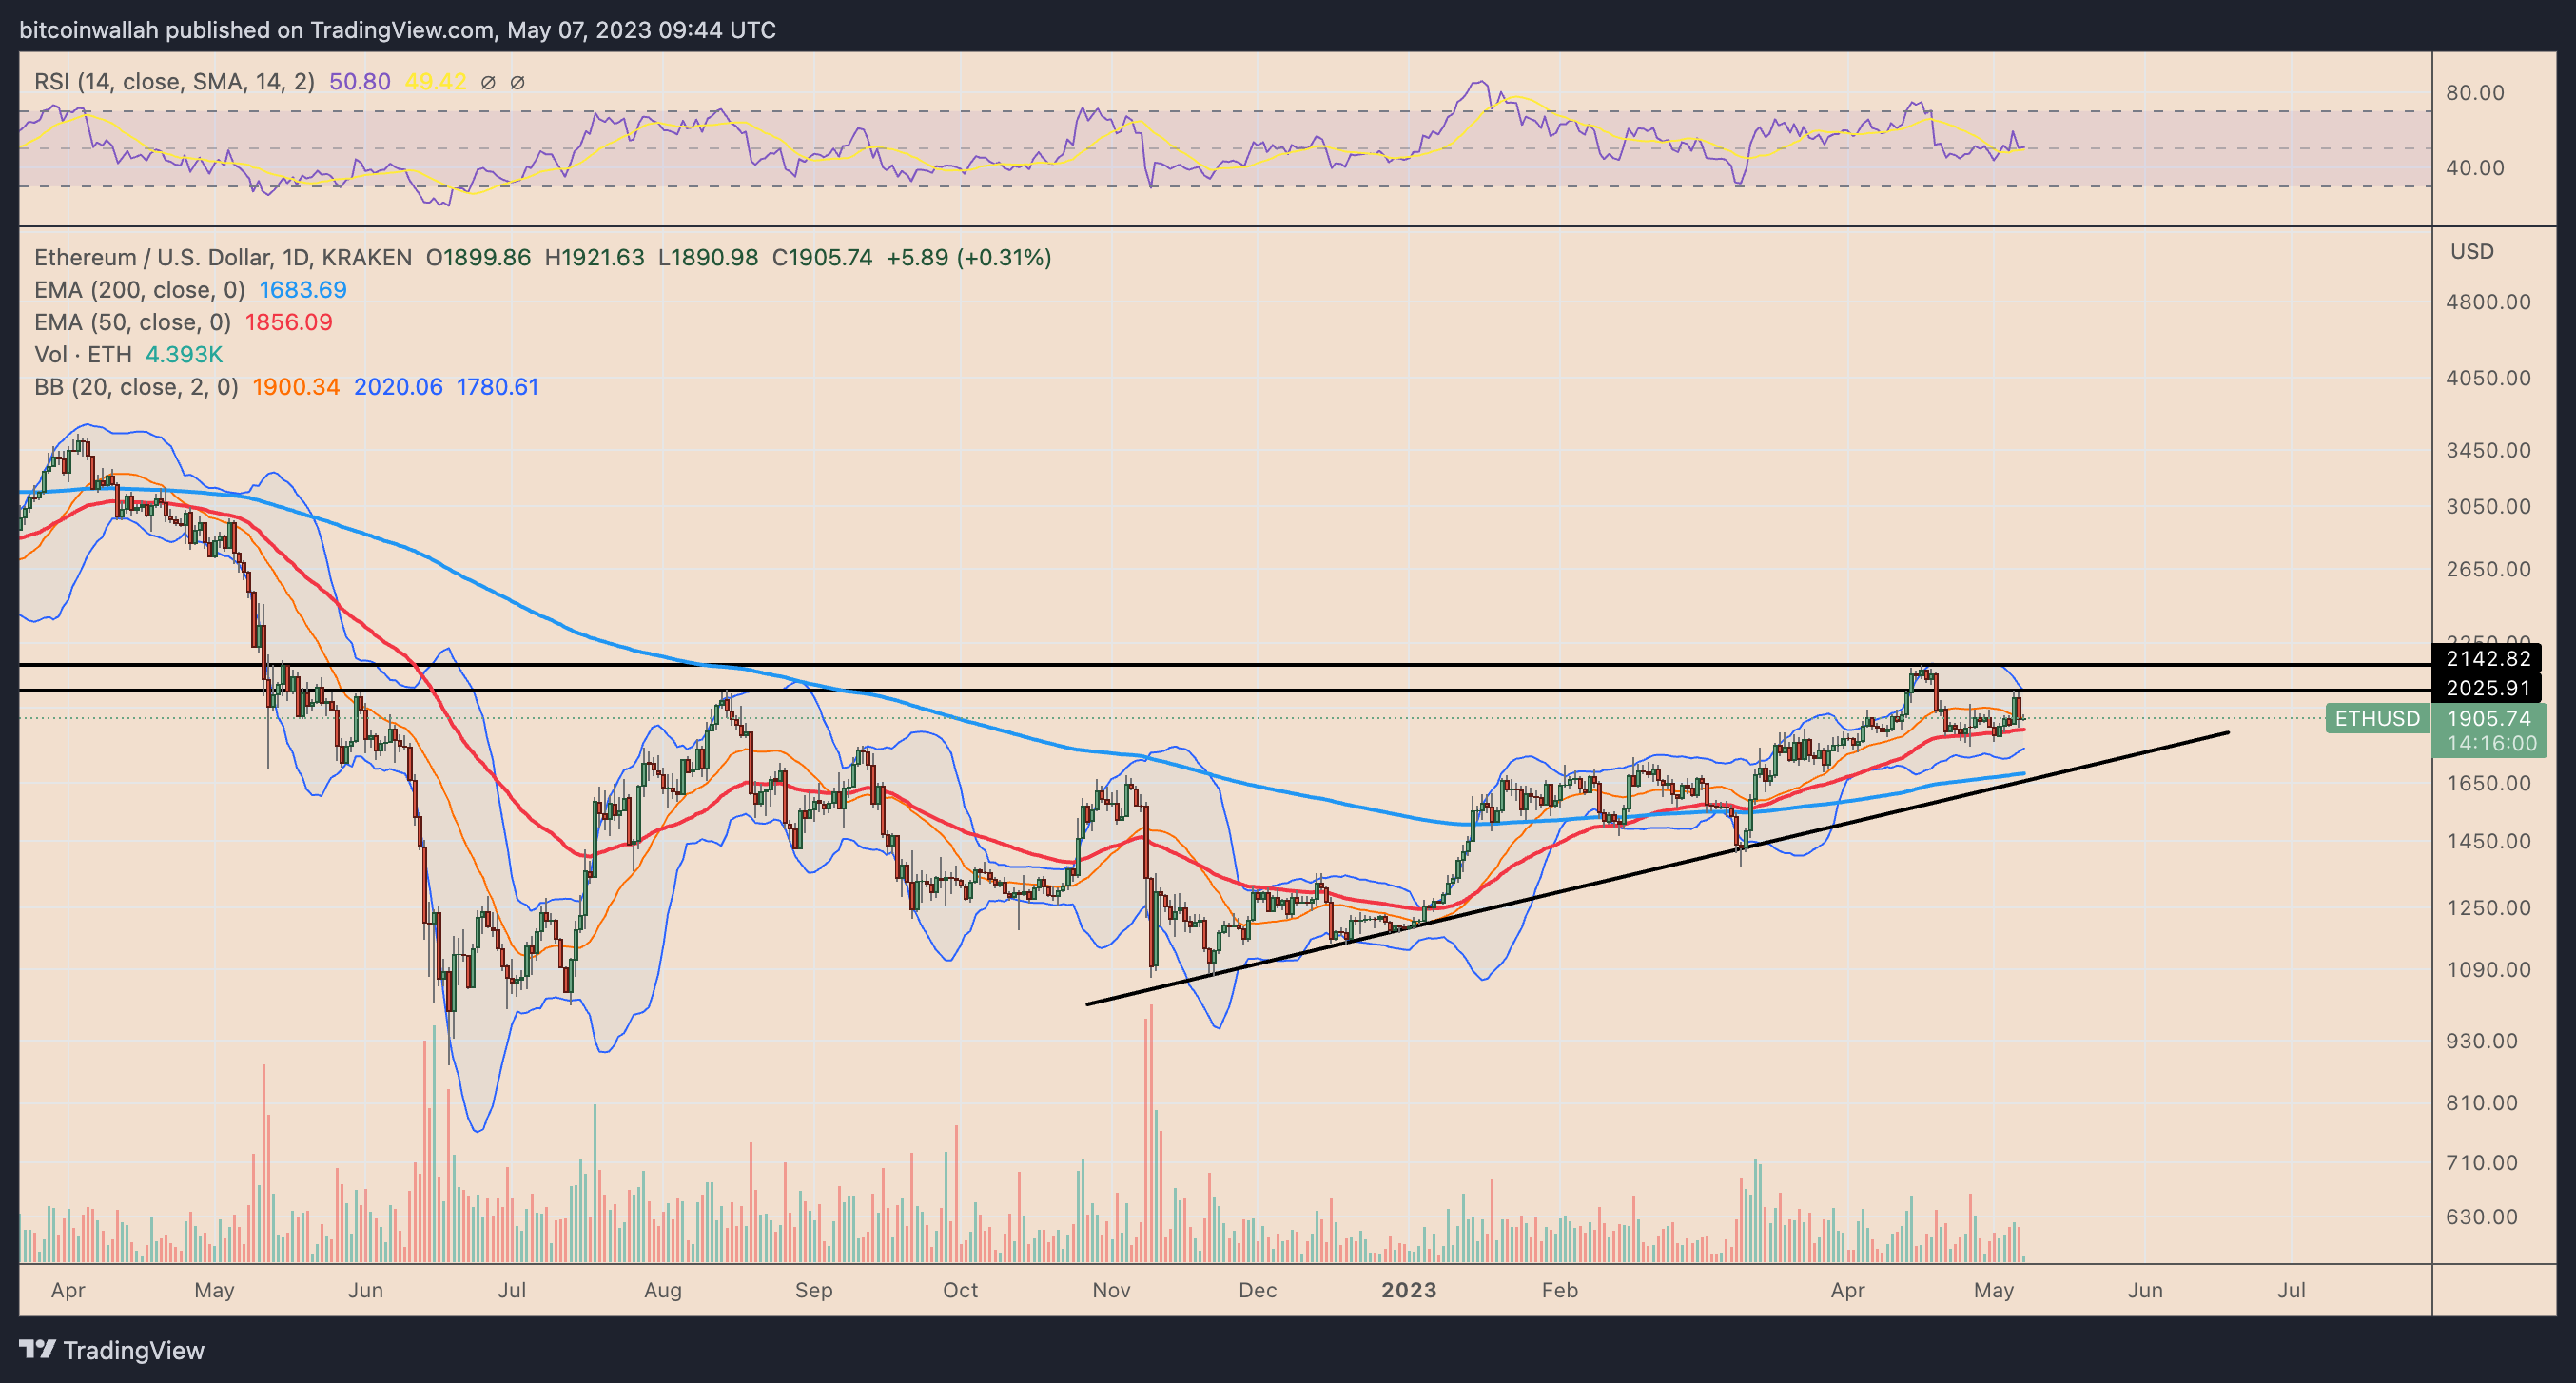Click the TradingView logo icon
The image size is (2576, 1383).
tap(37, 1350)
